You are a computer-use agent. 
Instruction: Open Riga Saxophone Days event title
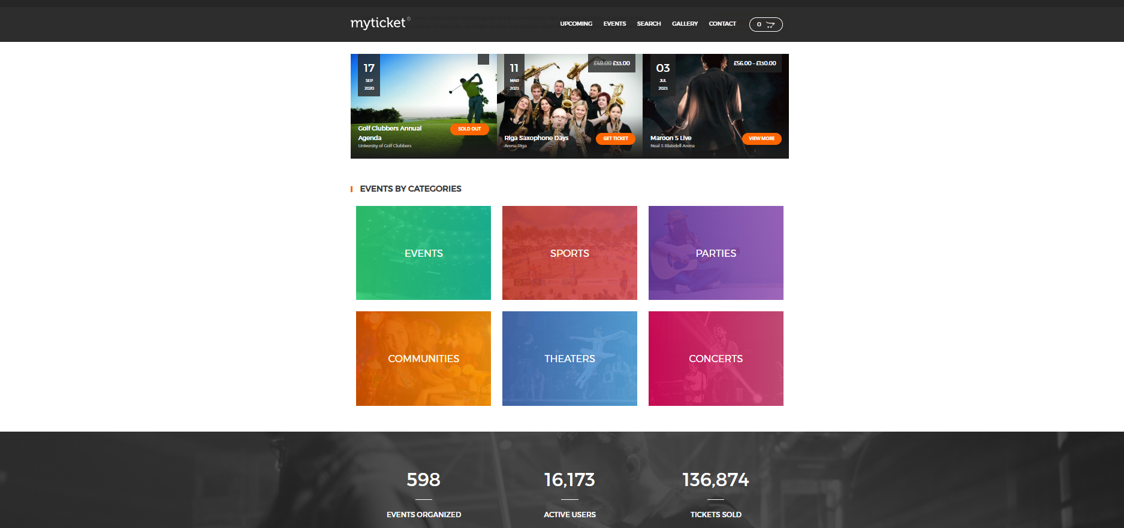click(x=536, y=138)
